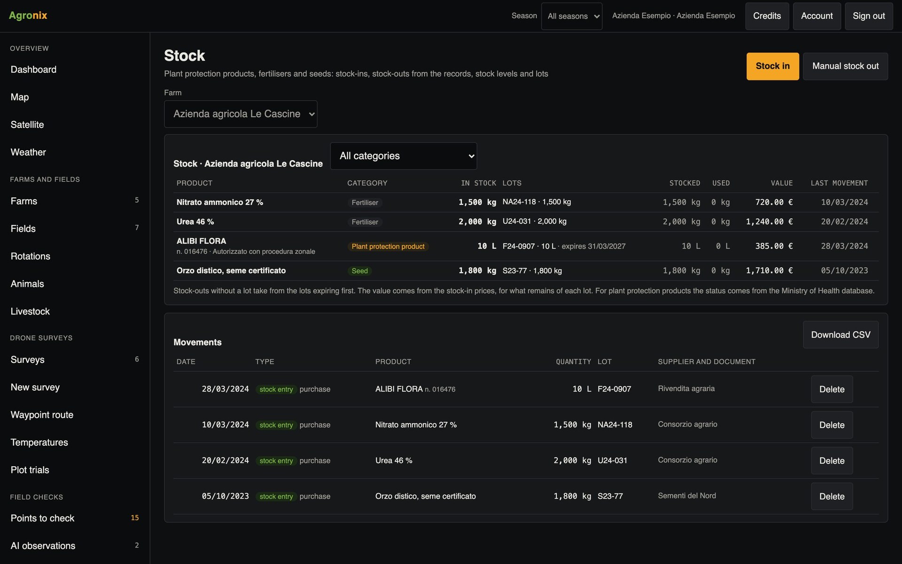Screen dimensions: 902x564
Task: Click the Plant protection product category badge
Action: 388,247
